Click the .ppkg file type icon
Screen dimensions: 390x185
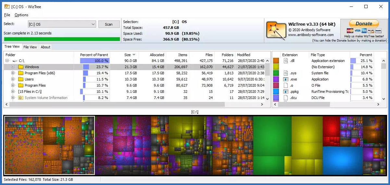click(286, 92)
